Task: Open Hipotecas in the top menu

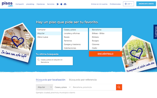Action: (41, 4)
